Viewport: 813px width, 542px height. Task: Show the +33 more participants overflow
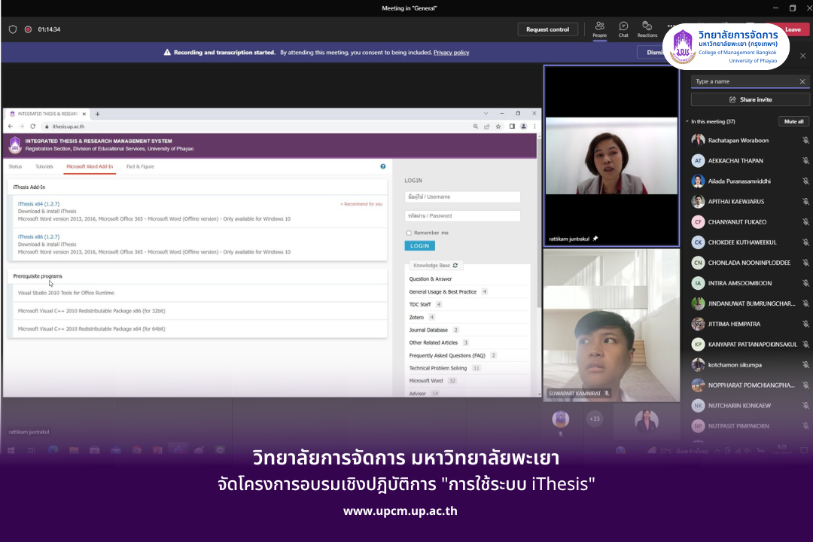594,419
